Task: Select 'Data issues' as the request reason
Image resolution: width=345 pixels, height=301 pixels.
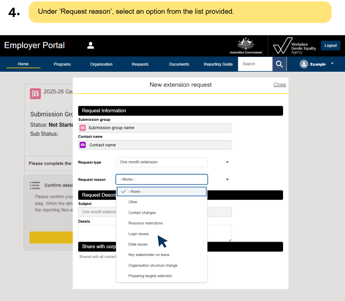Action: pos(138,244)
